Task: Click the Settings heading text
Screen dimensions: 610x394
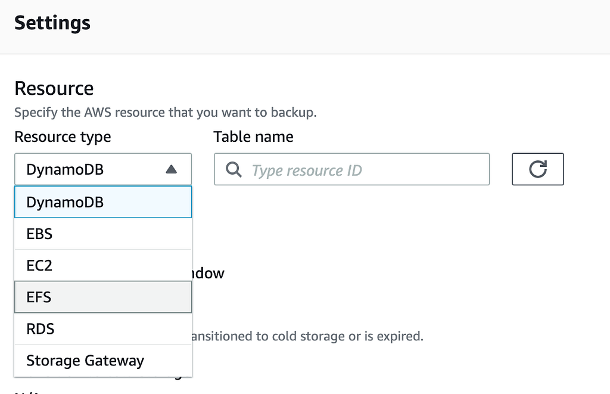Action: pos(52,23)
